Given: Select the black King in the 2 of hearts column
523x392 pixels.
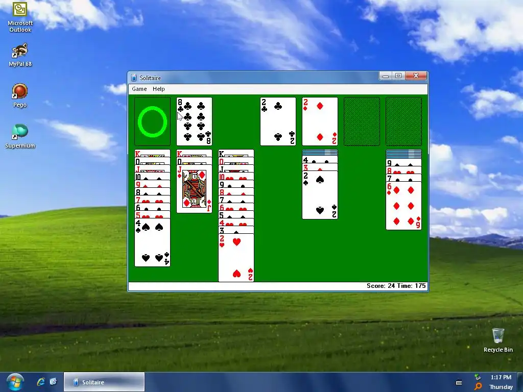Looking at the screenshot, I should point(236,153).
